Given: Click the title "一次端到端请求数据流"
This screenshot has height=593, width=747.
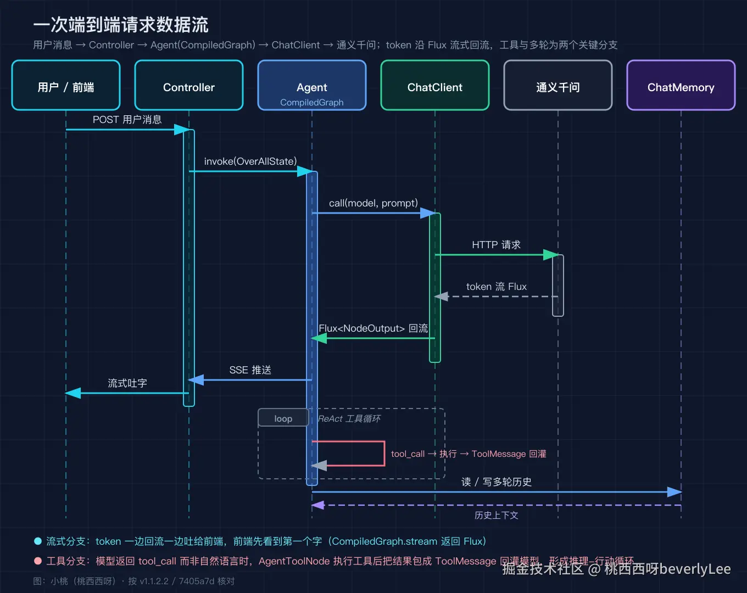Looking at the screenshot, I should [121, 25].
